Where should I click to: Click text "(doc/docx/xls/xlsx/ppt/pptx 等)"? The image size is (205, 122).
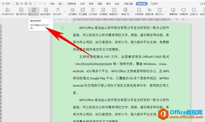(x=95, y=64)
